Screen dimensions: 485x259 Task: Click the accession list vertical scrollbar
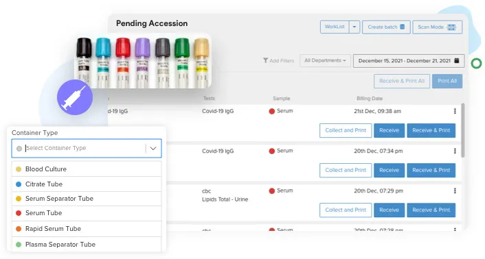coord(463,130)
